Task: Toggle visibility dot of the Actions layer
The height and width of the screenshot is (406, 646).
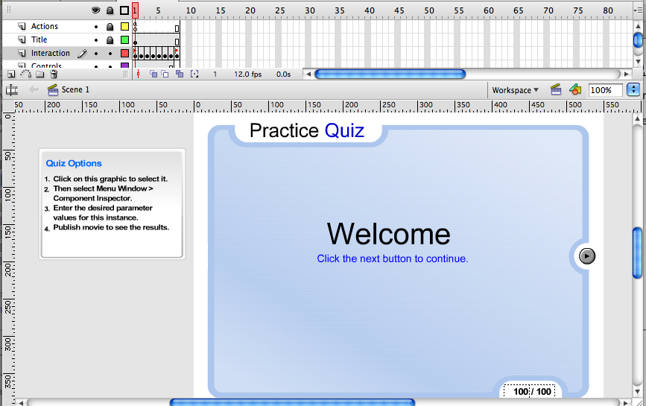Action: point(96,27)
